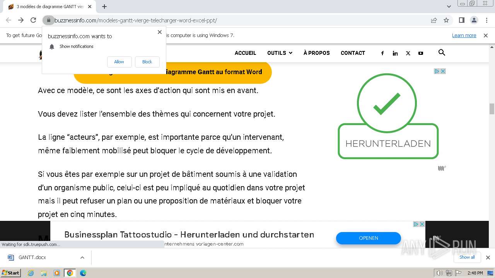Click the network tray icon
This screenshot has width=495, height=278.
point(449,273)
